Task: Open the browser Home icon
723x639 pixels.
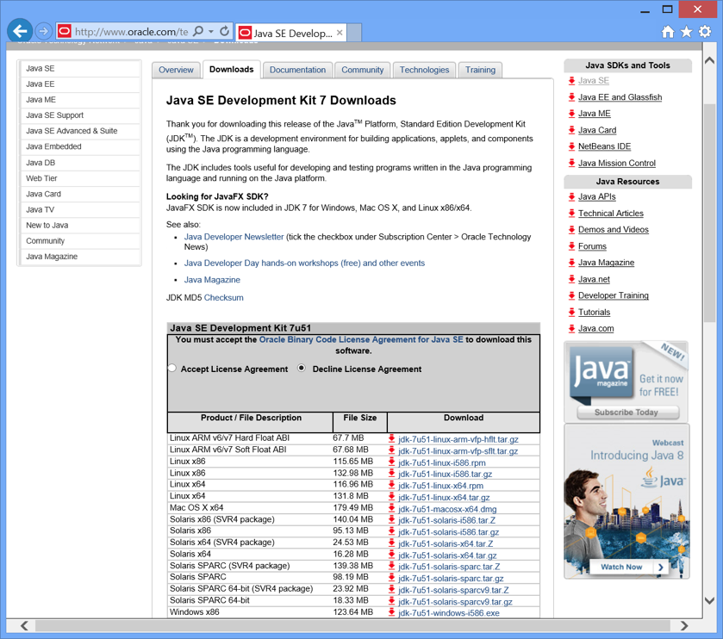Action: (668, 31)
